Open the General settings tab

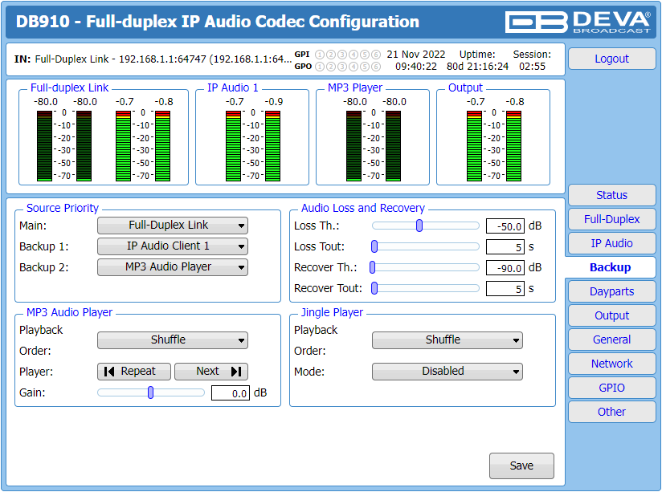[611, 340]
